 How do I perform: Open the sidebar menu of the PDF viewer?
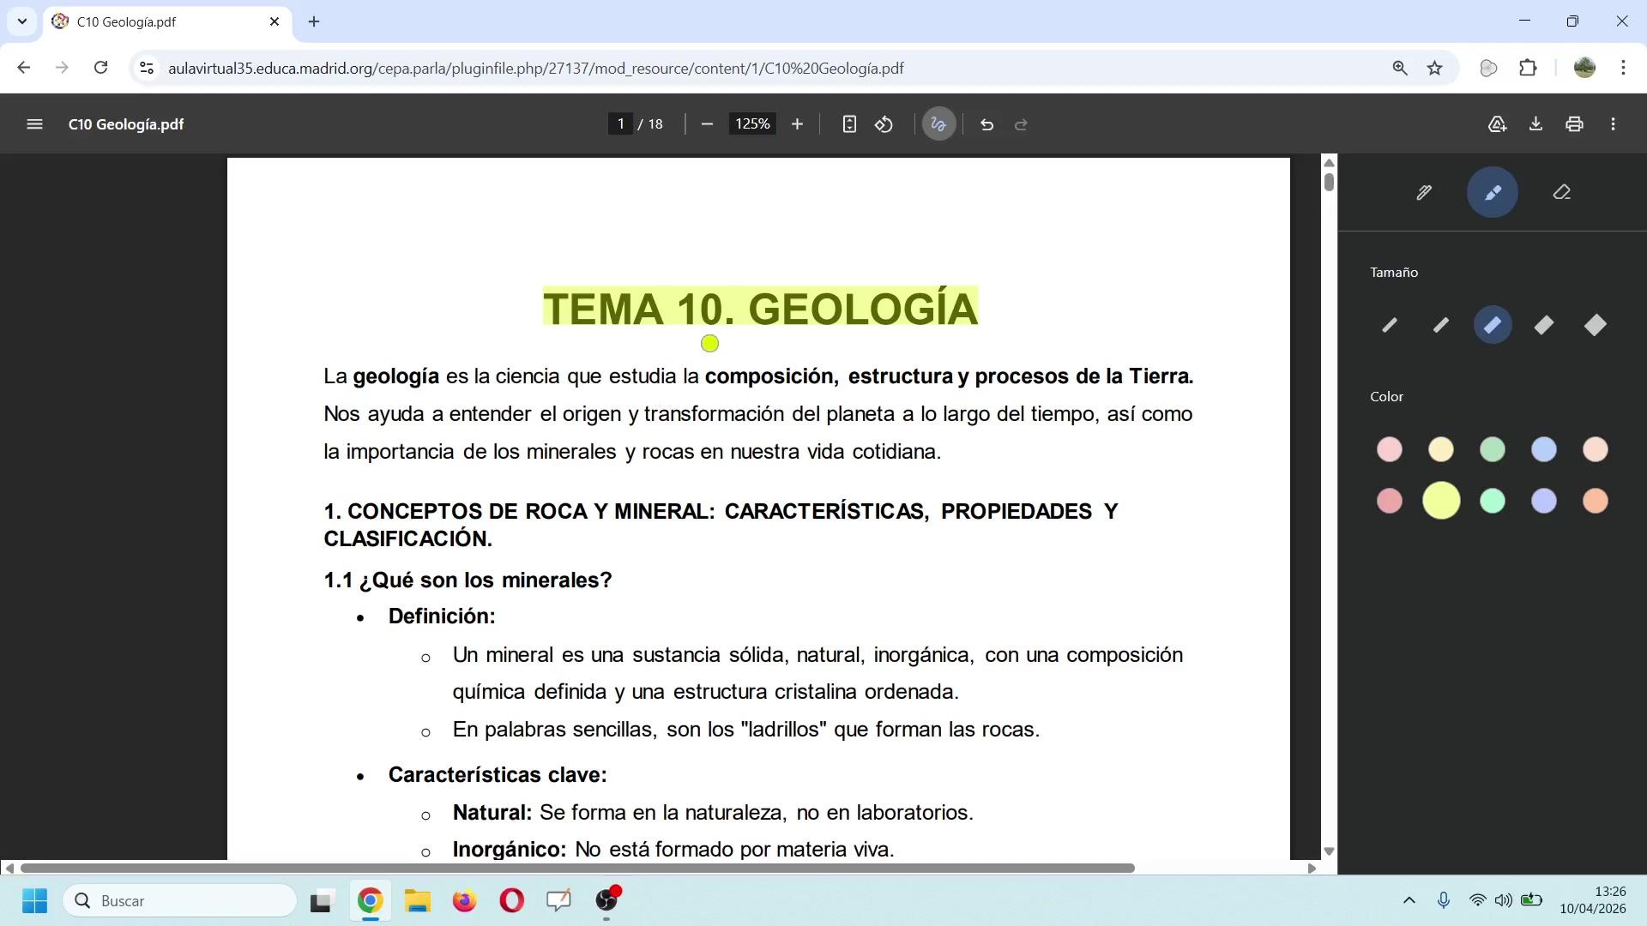pos(34,124)
